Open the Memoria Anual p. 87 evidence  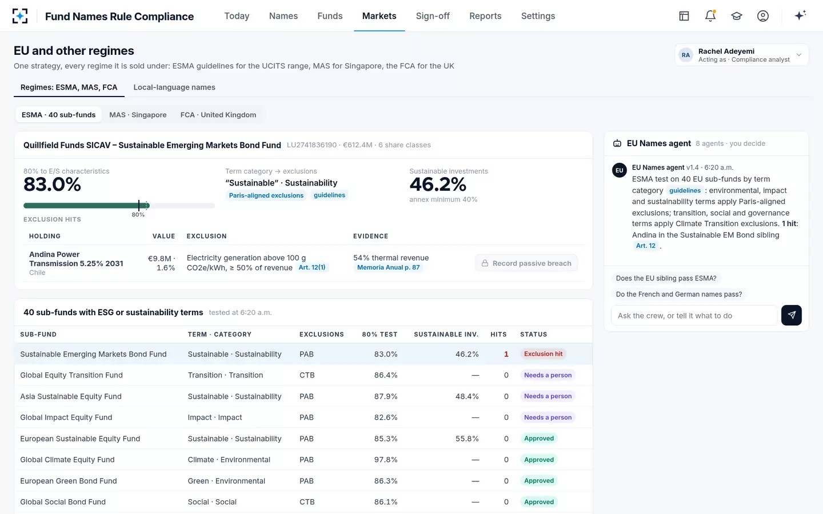389,267
